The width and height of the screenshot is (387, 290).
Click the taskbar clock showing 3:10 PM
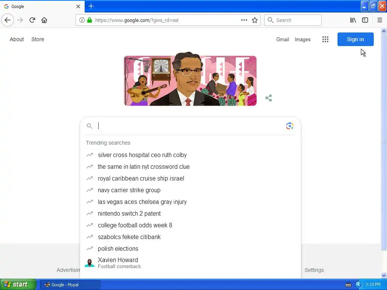point(373,285)
